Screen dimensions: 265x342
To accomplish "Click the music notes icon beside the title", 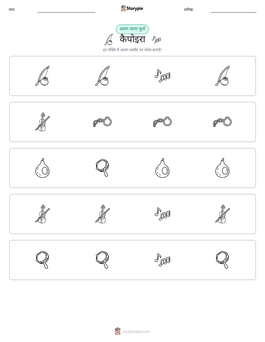I will pyautogui.click(x=156, y=40).
